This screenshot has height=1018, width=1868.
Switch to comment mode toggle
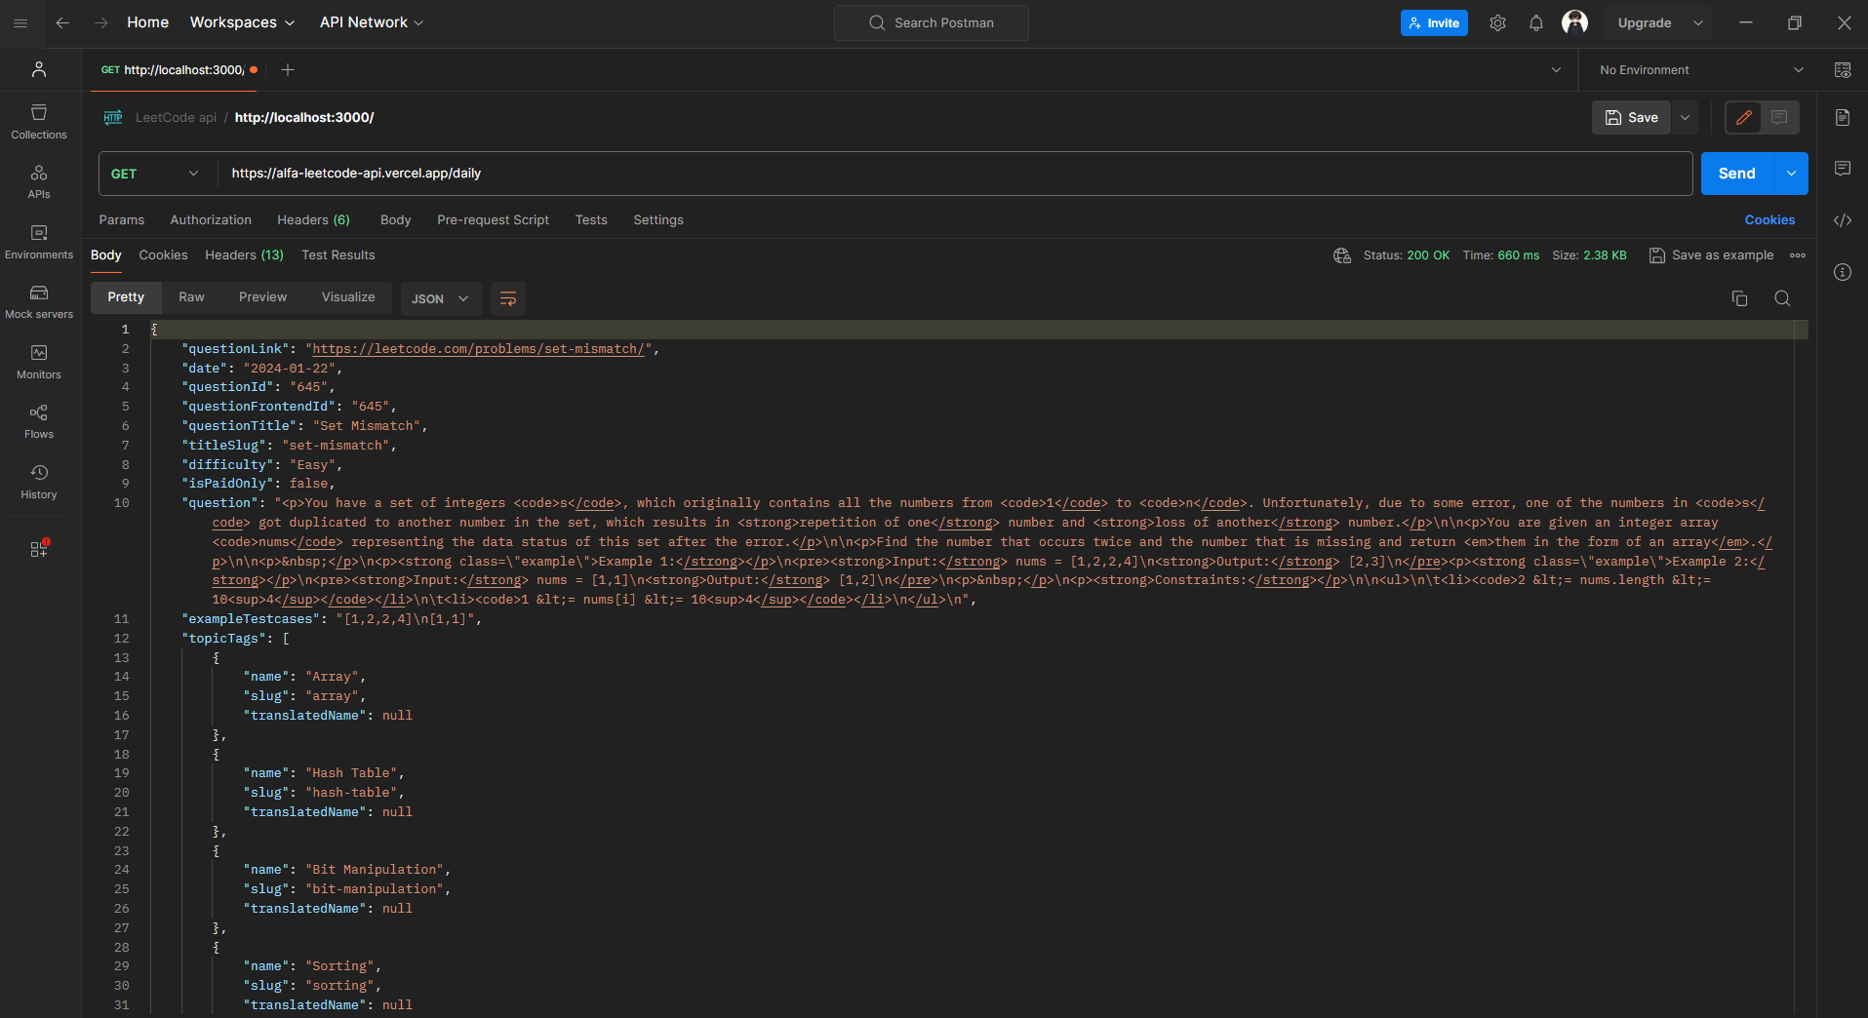[1779, 118]
